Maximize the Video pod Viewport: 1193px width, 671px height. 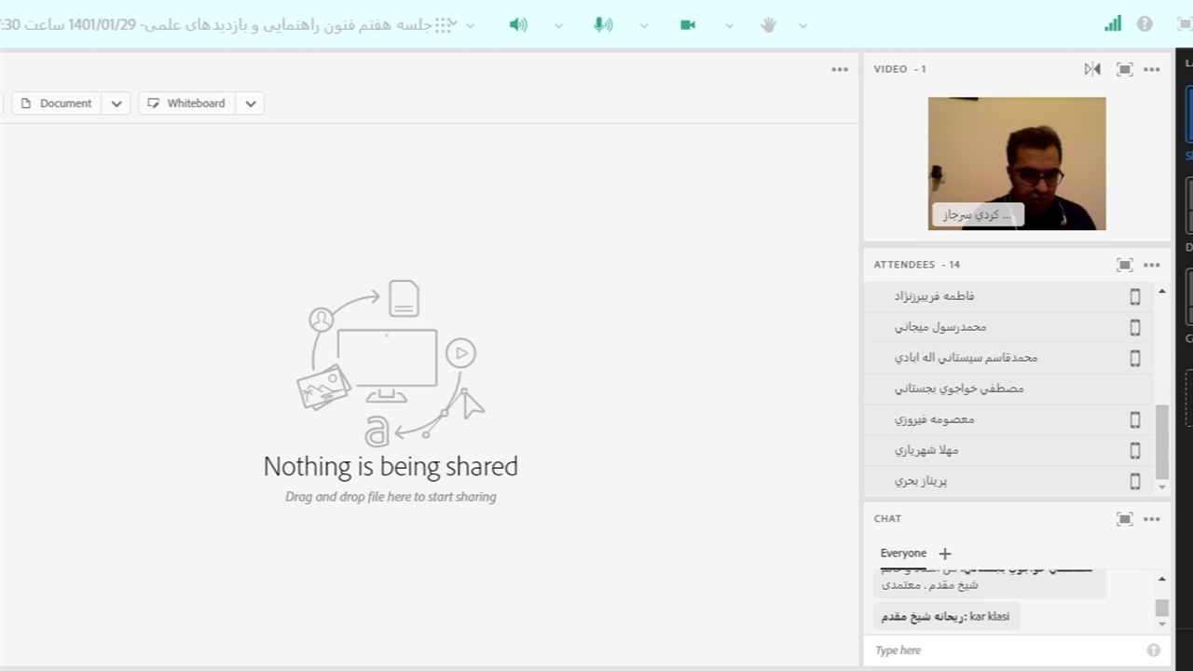[1124, 69]
